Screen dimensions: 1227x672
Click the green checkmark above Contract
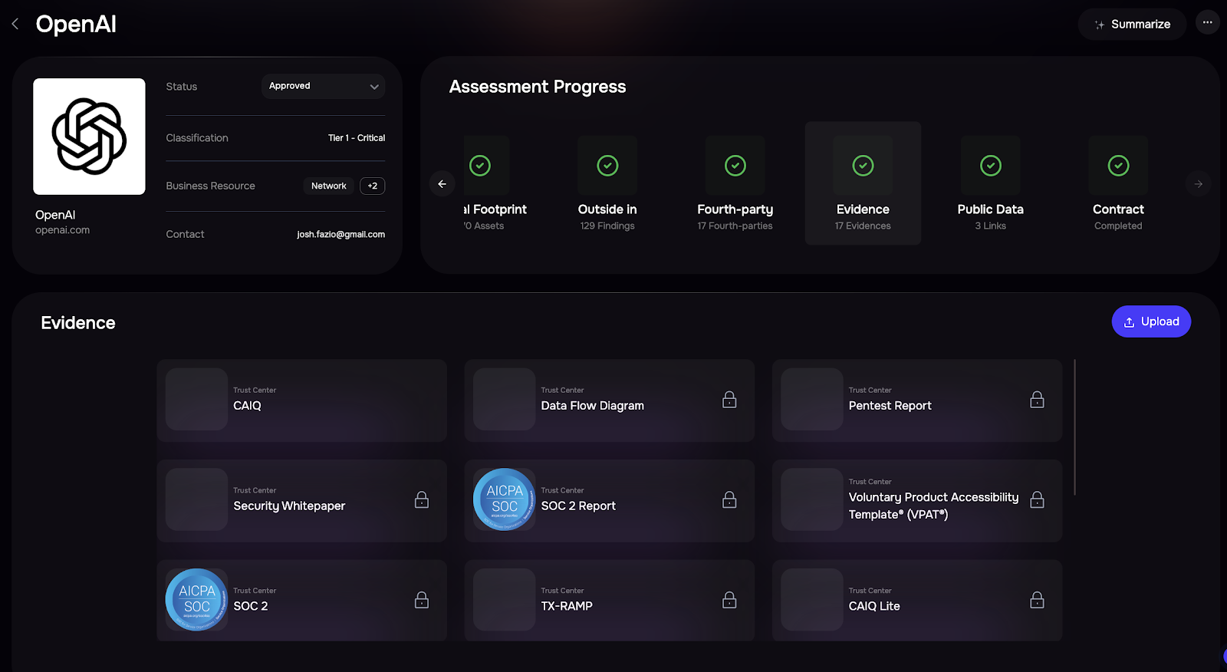click(1118, 165)
